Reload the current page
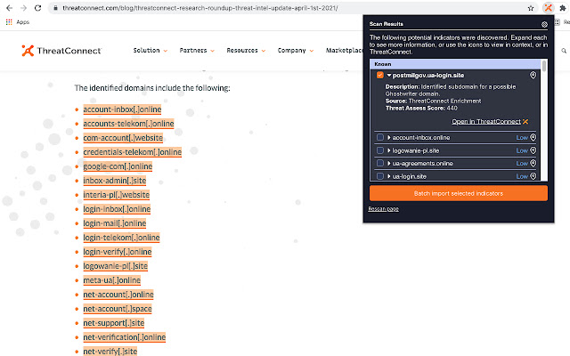Viewport: 570px width, 356px height. point(37,8)
